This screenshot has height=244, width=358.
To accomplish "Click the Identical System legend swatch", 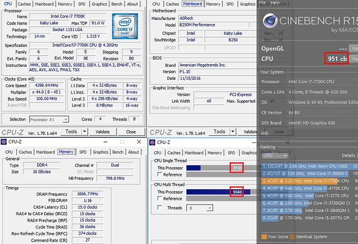I will pos(292,237).
